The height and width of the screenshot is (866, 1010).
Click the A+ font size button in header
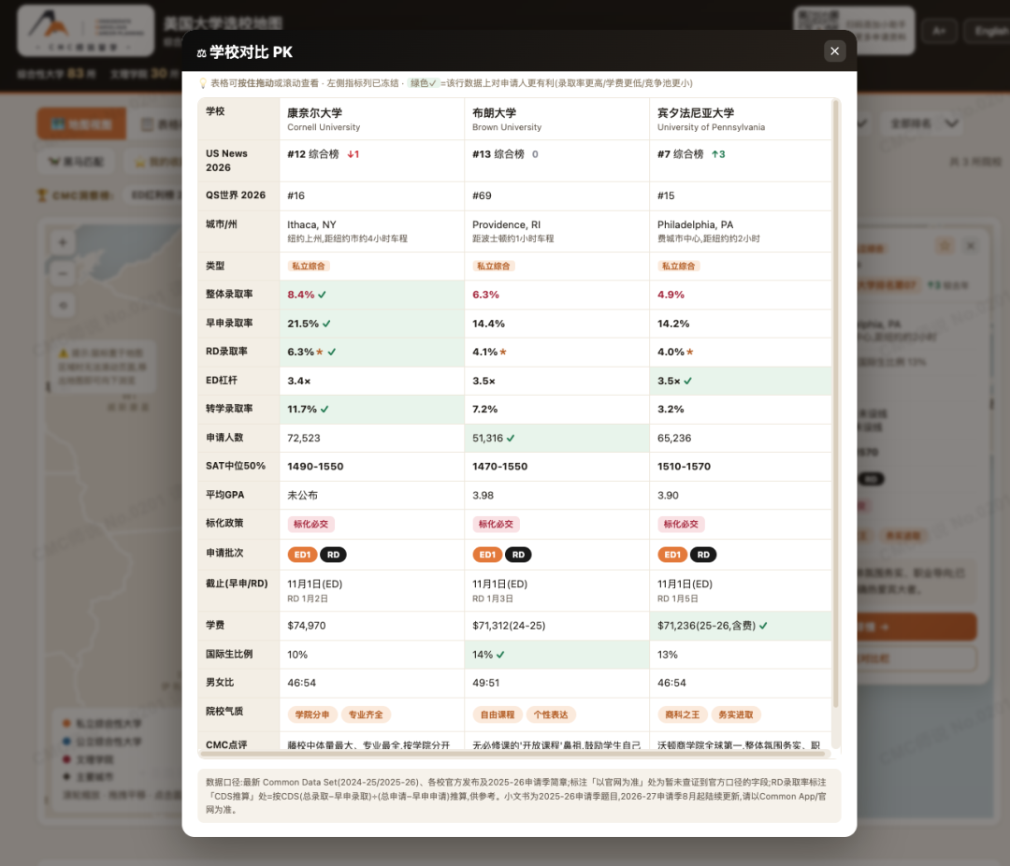[939, 30]
